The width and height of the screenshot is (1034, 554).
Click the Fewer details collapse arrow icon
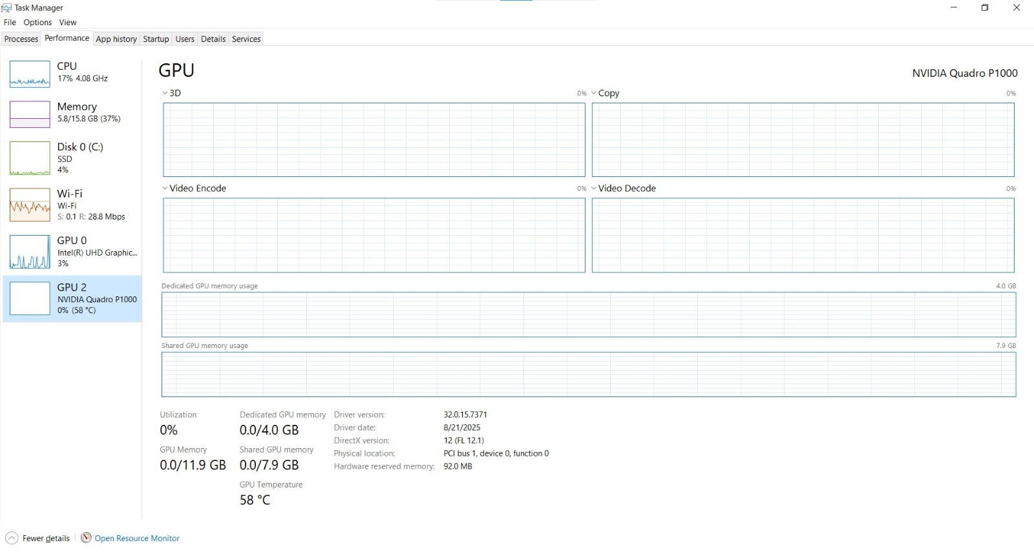click(x=12, y=538)
